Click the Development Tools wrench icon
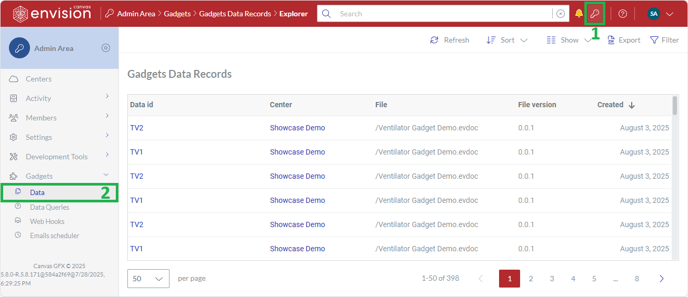 [x=14, y=157]
